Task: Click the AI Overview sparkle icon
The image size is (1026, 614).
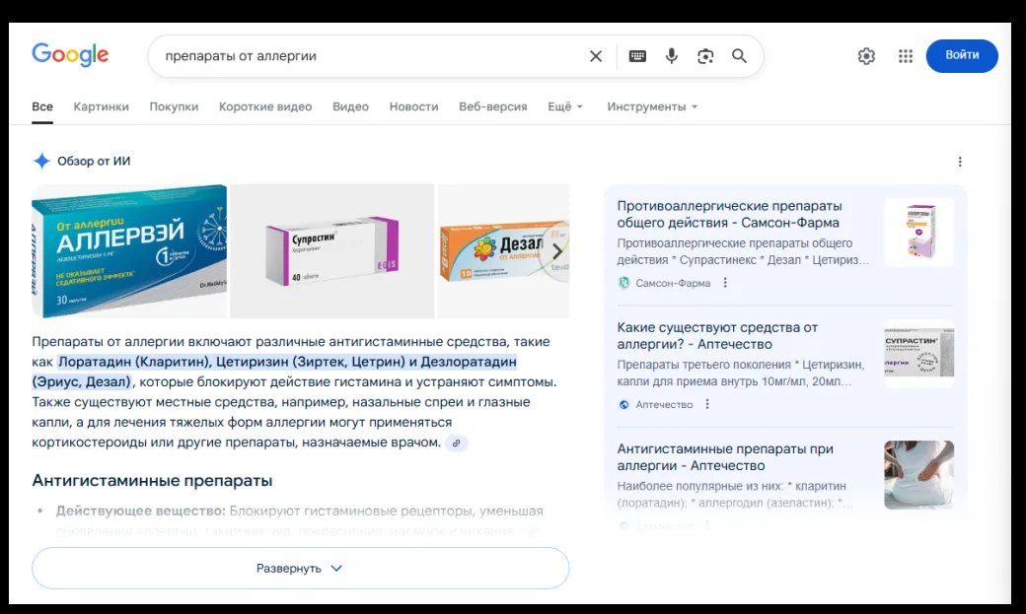Action: point(41,160)
